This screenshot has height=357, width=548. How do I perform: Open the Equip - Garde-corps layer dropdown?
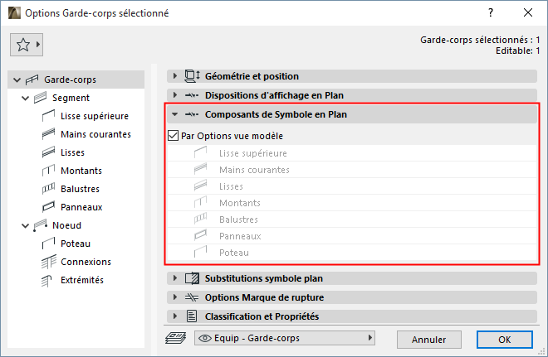(x=284, y=338)
